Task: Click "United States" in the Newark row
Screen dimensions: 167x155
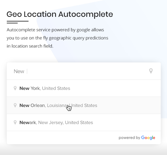Action: (x=79, y=122)
